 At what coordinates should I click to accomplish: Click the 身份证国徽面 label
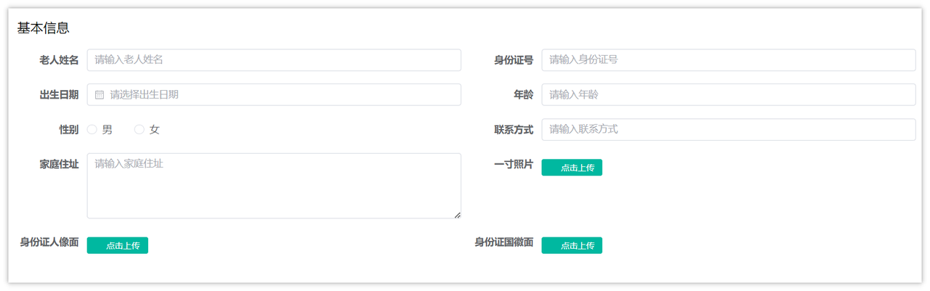click(x=504, y=242)
